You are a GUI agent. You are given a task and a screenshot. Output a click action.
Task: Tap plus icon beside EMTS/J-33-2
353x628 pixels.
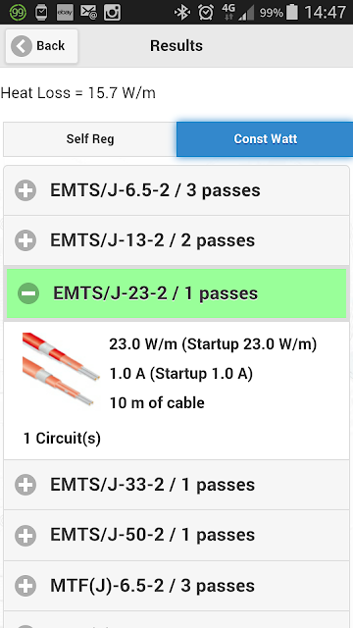point(25,485)
